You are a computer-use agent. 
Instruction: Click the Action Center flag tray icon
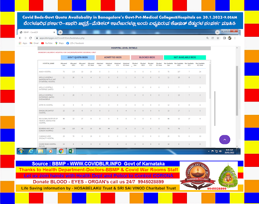click(212, 151)
